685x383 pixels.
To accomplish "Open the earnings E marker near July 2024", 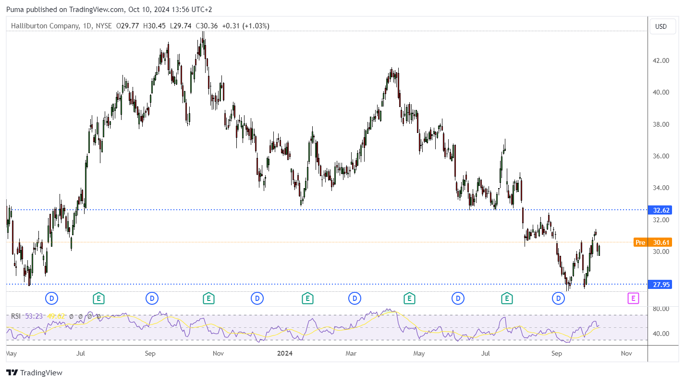I will [x=506, y=299].
